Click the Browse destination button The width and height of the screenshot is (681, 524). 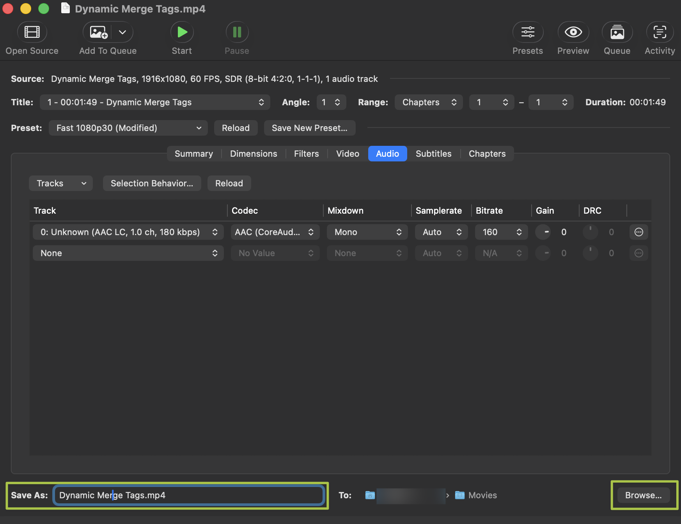[643, 495]
